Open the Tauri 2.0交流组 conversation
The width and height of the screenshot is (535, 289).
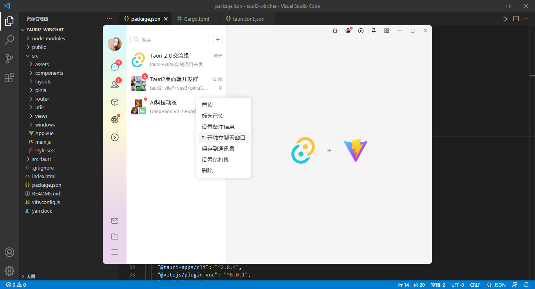click(176, 60)
